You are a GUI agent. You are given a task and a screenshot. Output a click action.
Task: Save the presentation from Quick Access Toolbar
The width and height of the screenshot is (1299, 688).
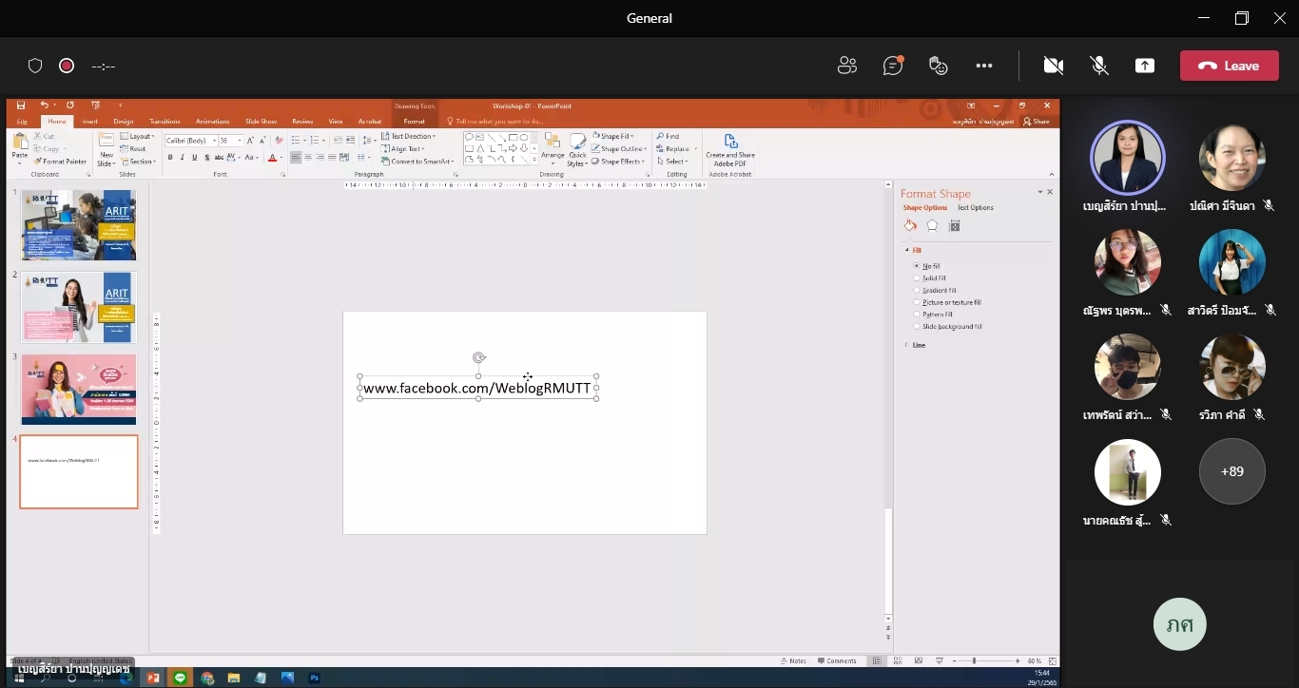[x=21, y=105]
